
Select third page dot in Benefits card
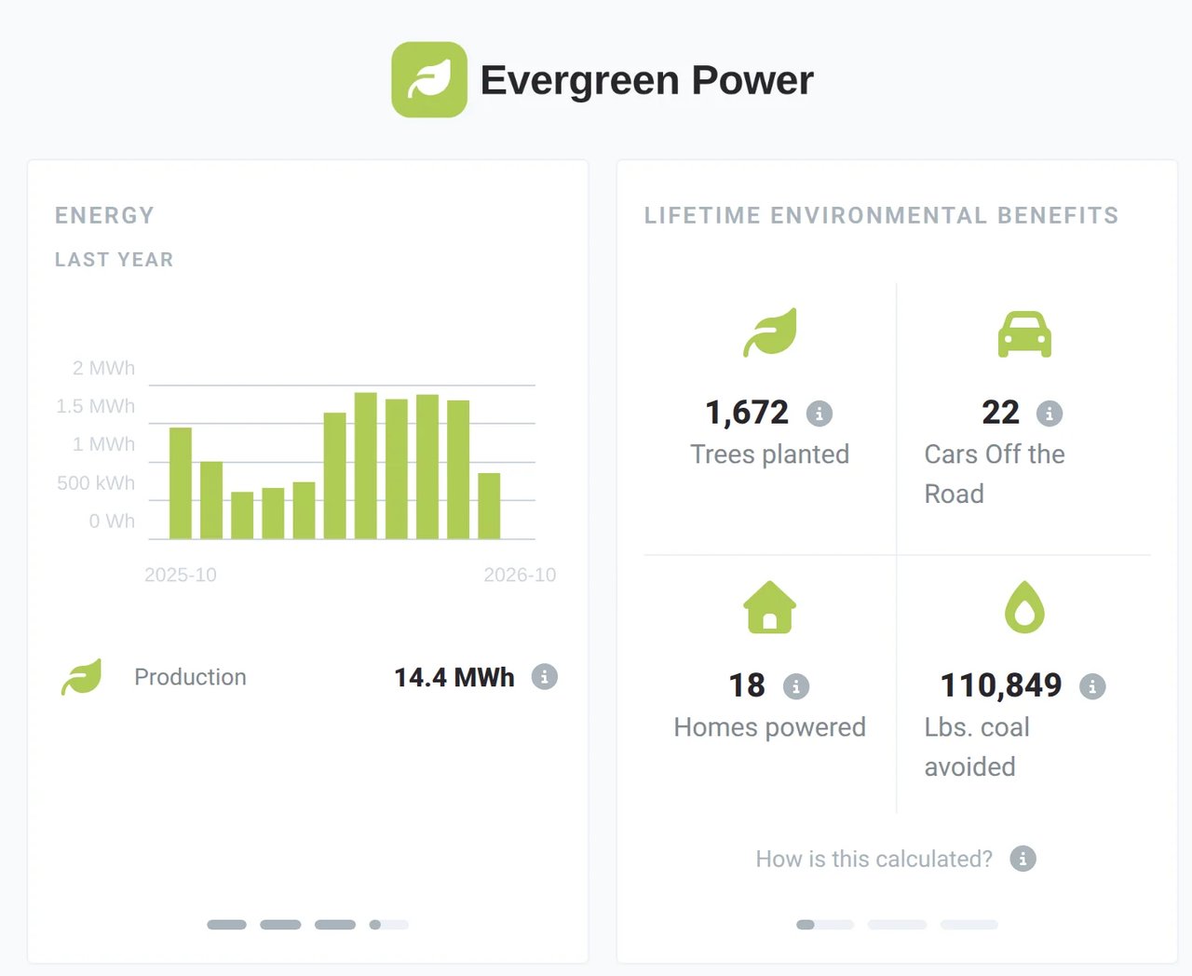coord(968,925)
